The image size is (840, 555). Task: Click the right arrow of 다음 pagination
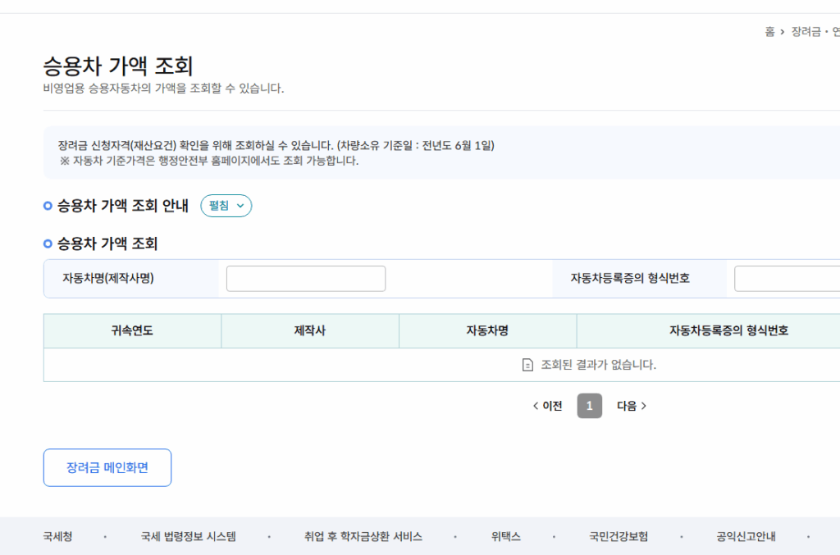(646, 405)
